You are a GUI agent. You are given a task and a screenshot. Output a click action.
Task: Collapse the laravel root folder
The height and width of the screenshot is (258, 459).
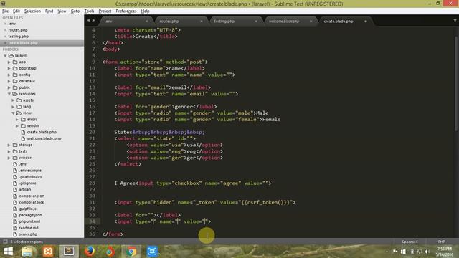[x=5, y=56]
